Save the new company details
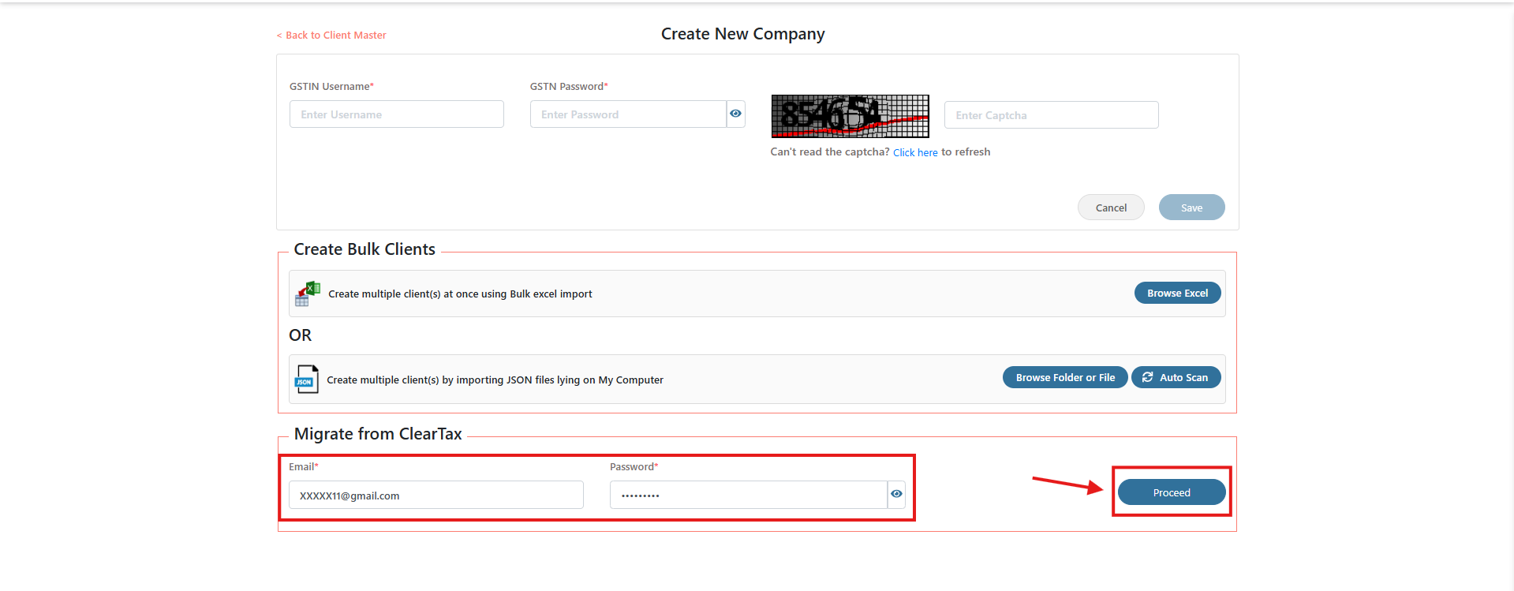1514x591 pixels. point(1191,208)
